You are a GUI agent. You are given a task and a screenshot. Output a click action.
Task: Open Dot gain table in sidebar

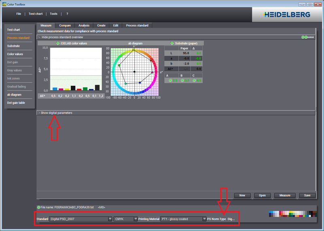coord(16,103)
